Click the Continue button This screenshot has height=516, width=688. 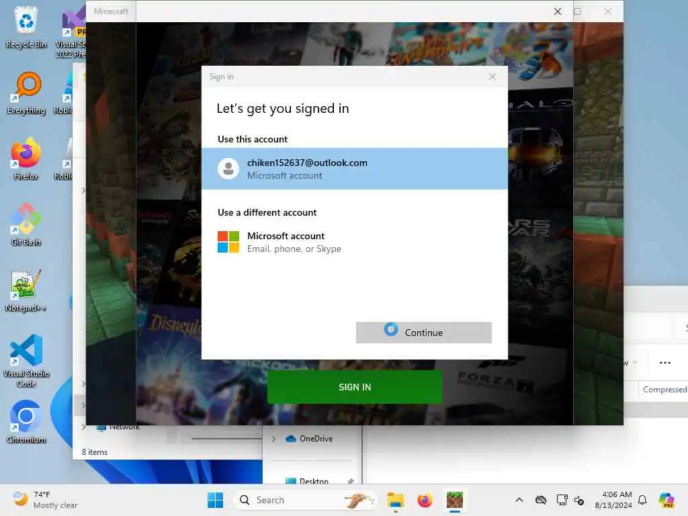(x=423, y=333)
